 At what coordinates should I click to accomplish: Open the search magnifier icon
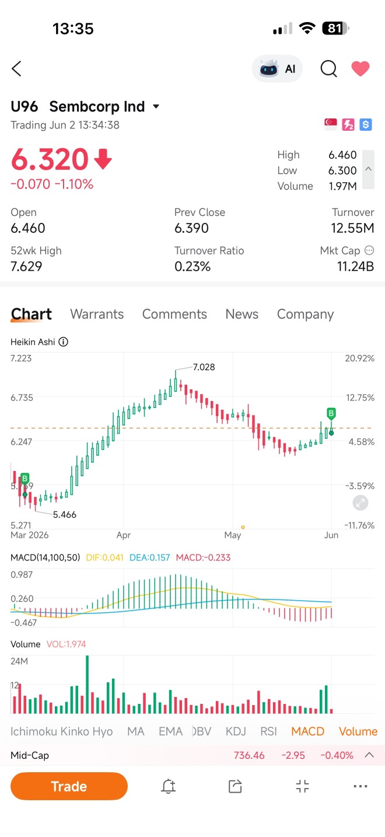tap(329, 69)
